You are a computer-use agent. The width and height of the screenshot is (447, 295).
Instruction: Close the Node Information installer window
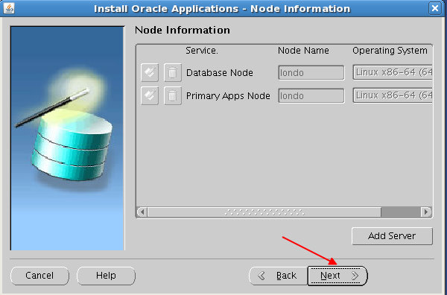click(x=435, y=8)
